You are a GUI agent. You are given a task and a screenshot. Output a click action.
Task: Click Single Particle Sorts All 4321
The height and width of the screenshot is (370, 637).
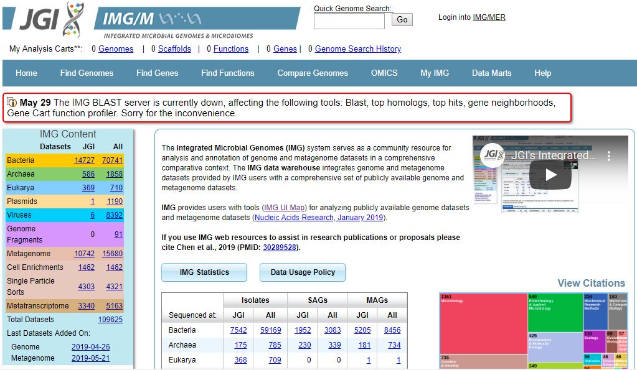pyautogui.click(x=114, y=287)
